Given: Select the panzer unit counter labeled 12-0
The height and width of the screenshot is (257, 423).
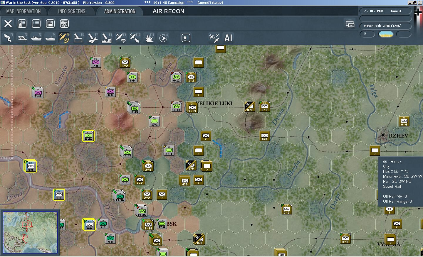Looking at the screenshot, I should click(162, 224).
